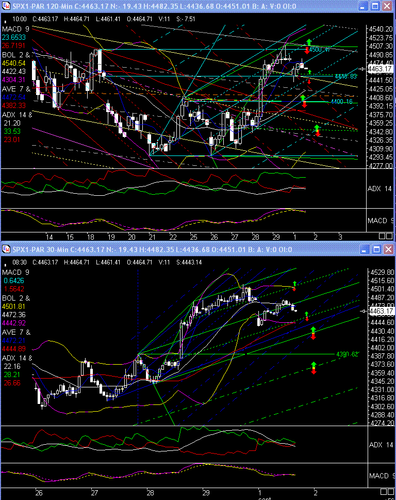
Task: Select ADX 14 & legend in 30-Min chart
Action: point(17,358)
